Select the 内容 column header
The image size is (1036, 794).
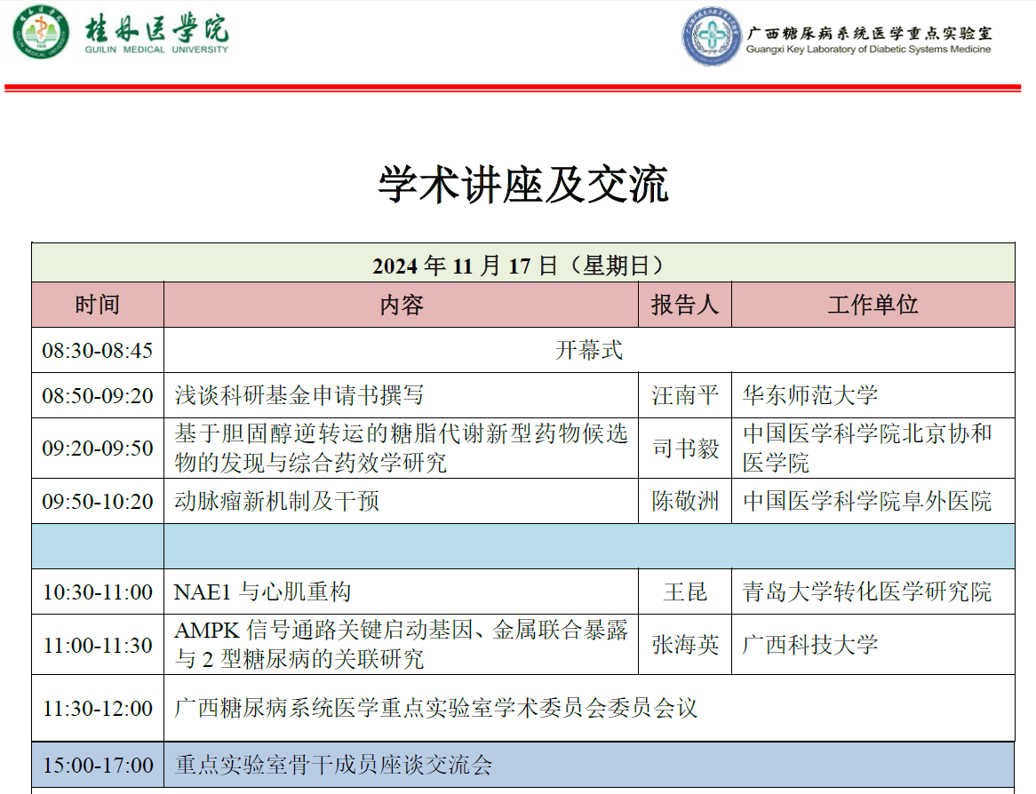402,305
